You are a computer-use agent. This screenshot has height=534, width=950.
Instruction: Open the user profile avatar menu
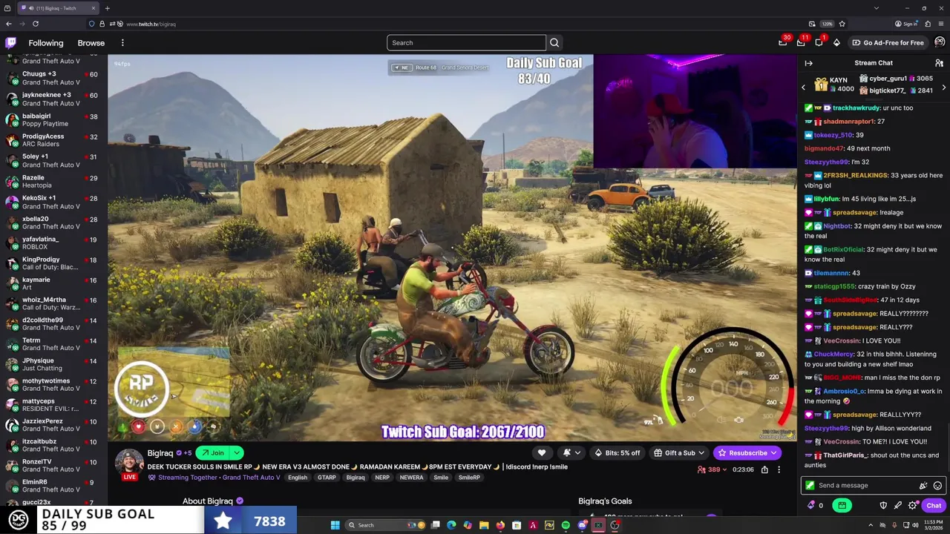[940, 42]
